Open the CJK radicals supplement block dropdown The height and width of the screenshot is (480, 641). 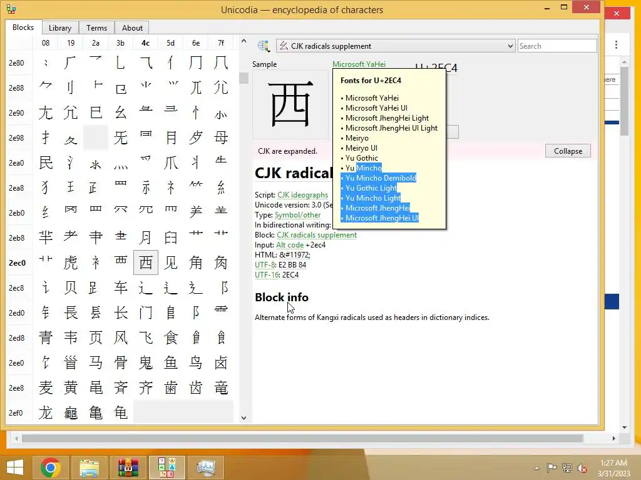click(x=396, y=46)
